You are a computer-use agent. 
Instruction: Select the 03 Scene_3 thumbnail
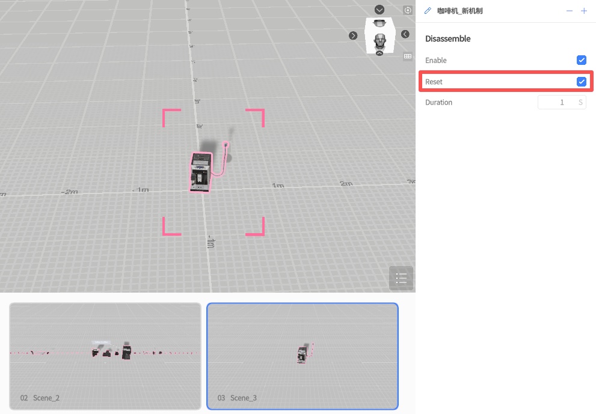coord(303,356)
